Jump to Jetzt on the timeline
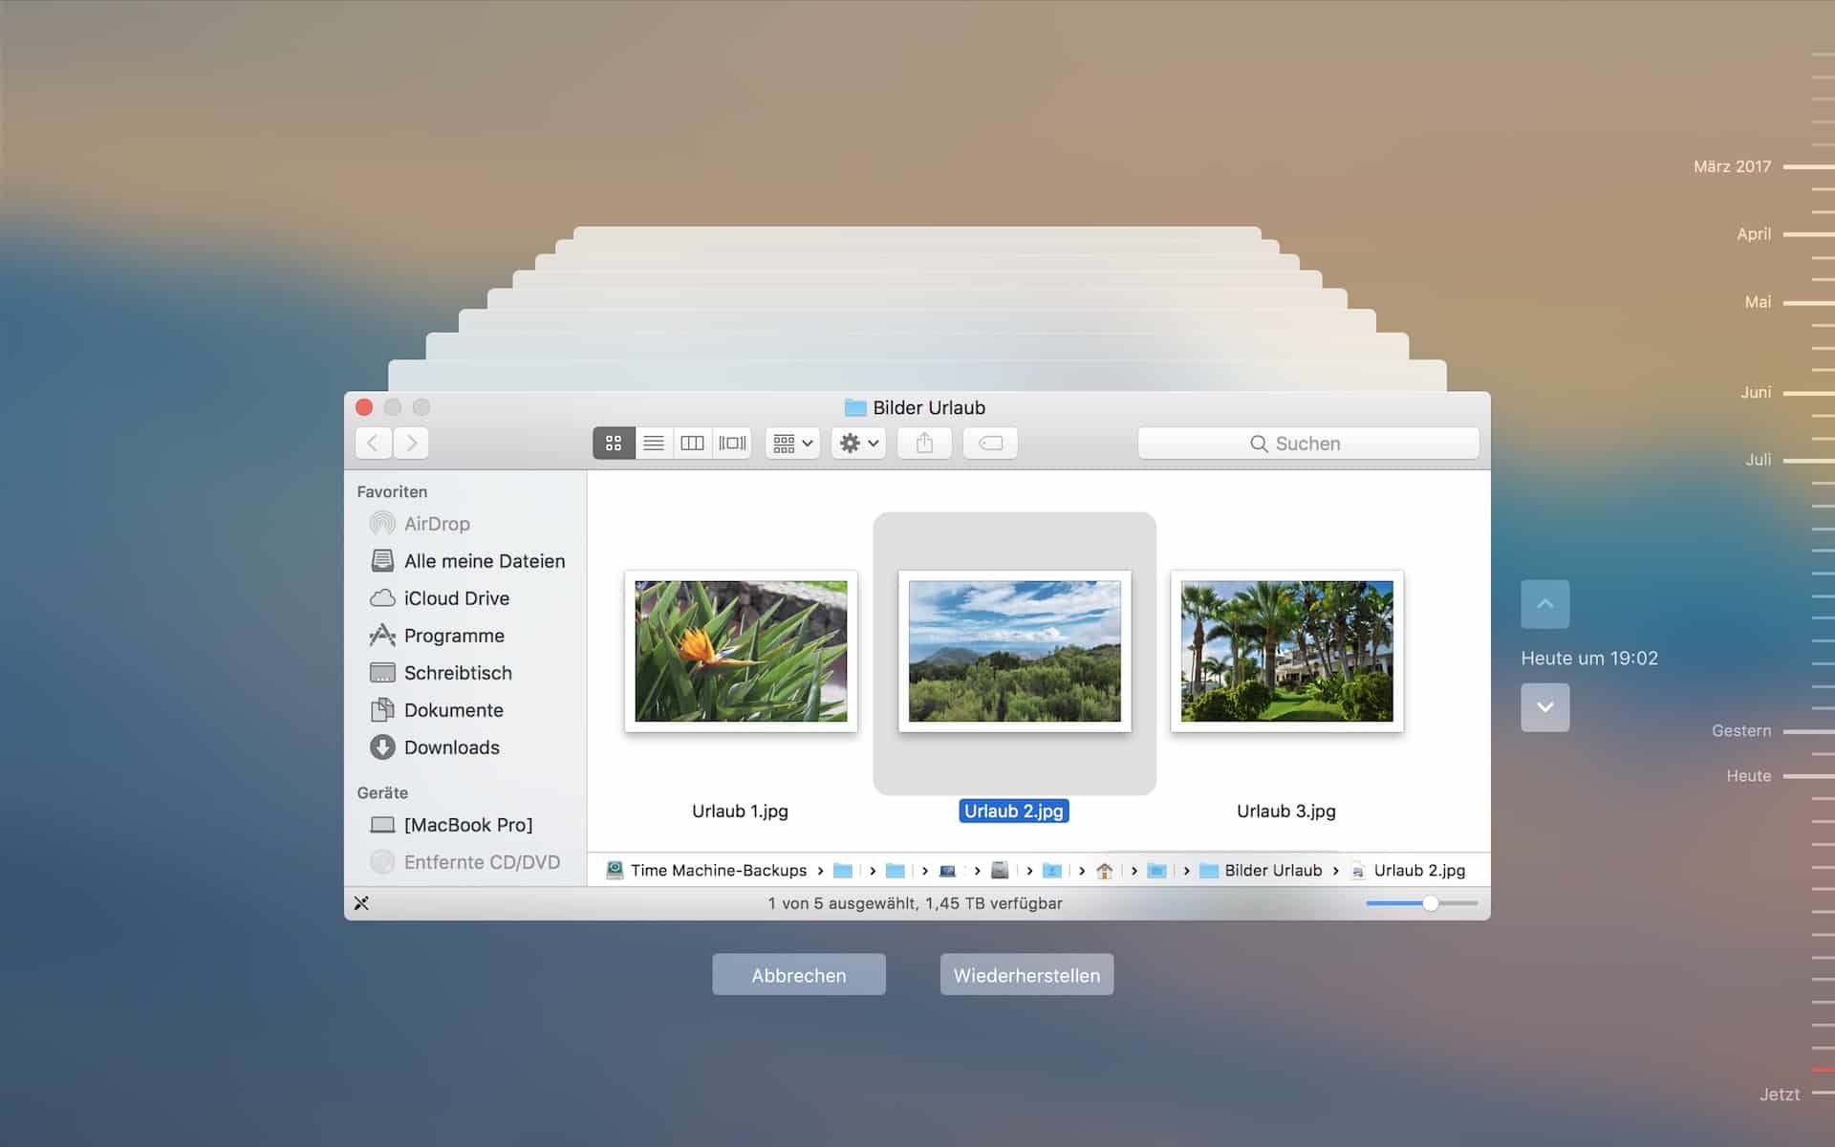1835x1147 pixels. point(1780,1094)
